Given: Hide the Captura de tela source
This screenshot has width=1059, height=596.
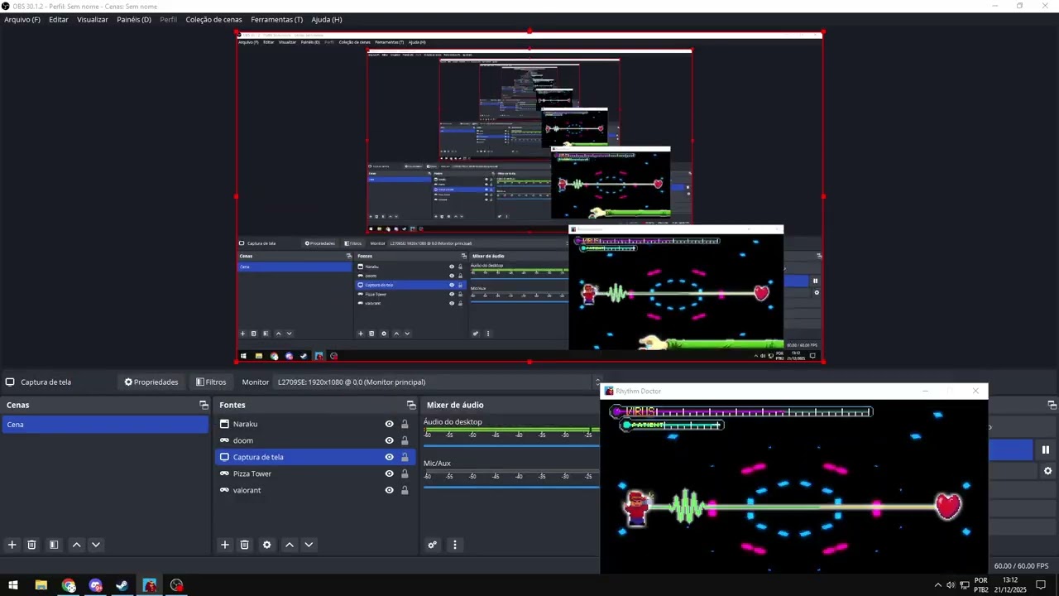Looking at the screenshot, I should 389,457.
